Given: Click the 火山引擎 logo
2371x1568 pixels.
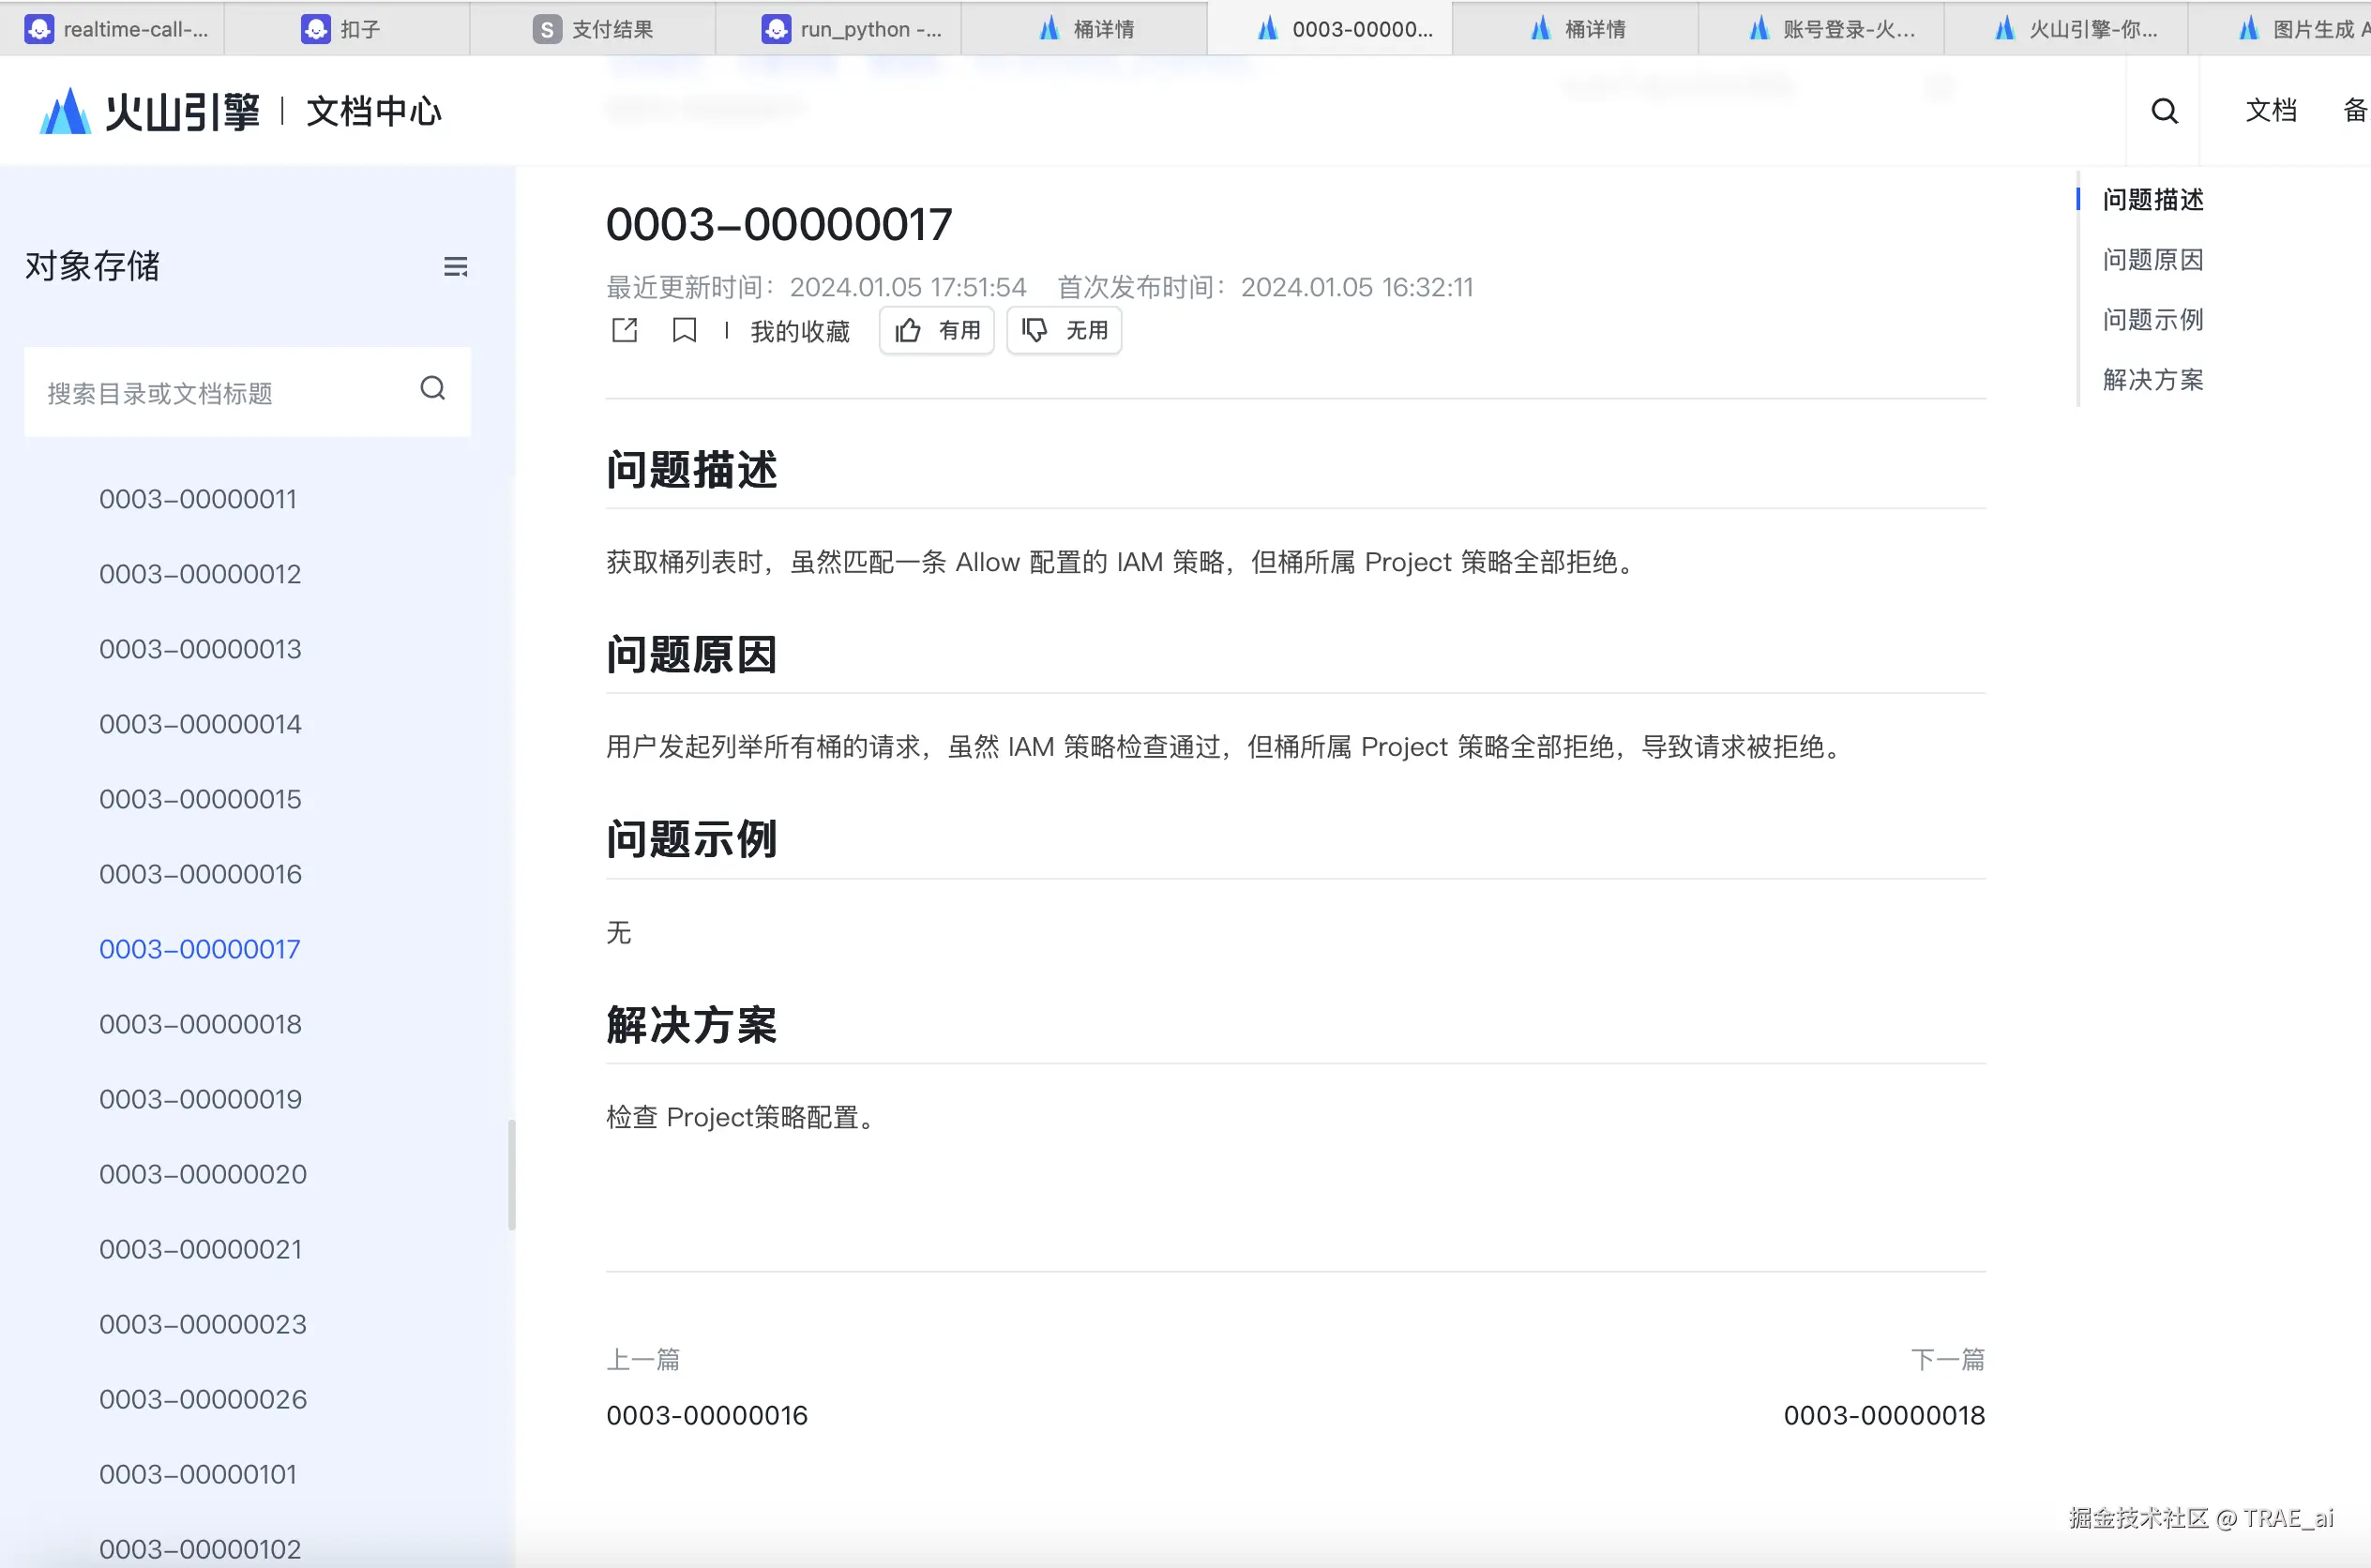Looking at the screenshot, I should click(150, 111).
